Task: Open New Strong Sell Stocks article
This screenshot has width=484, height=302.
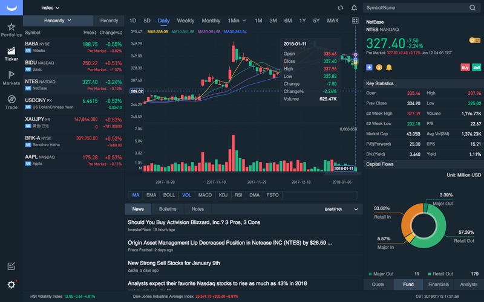Action: (174, 263)
